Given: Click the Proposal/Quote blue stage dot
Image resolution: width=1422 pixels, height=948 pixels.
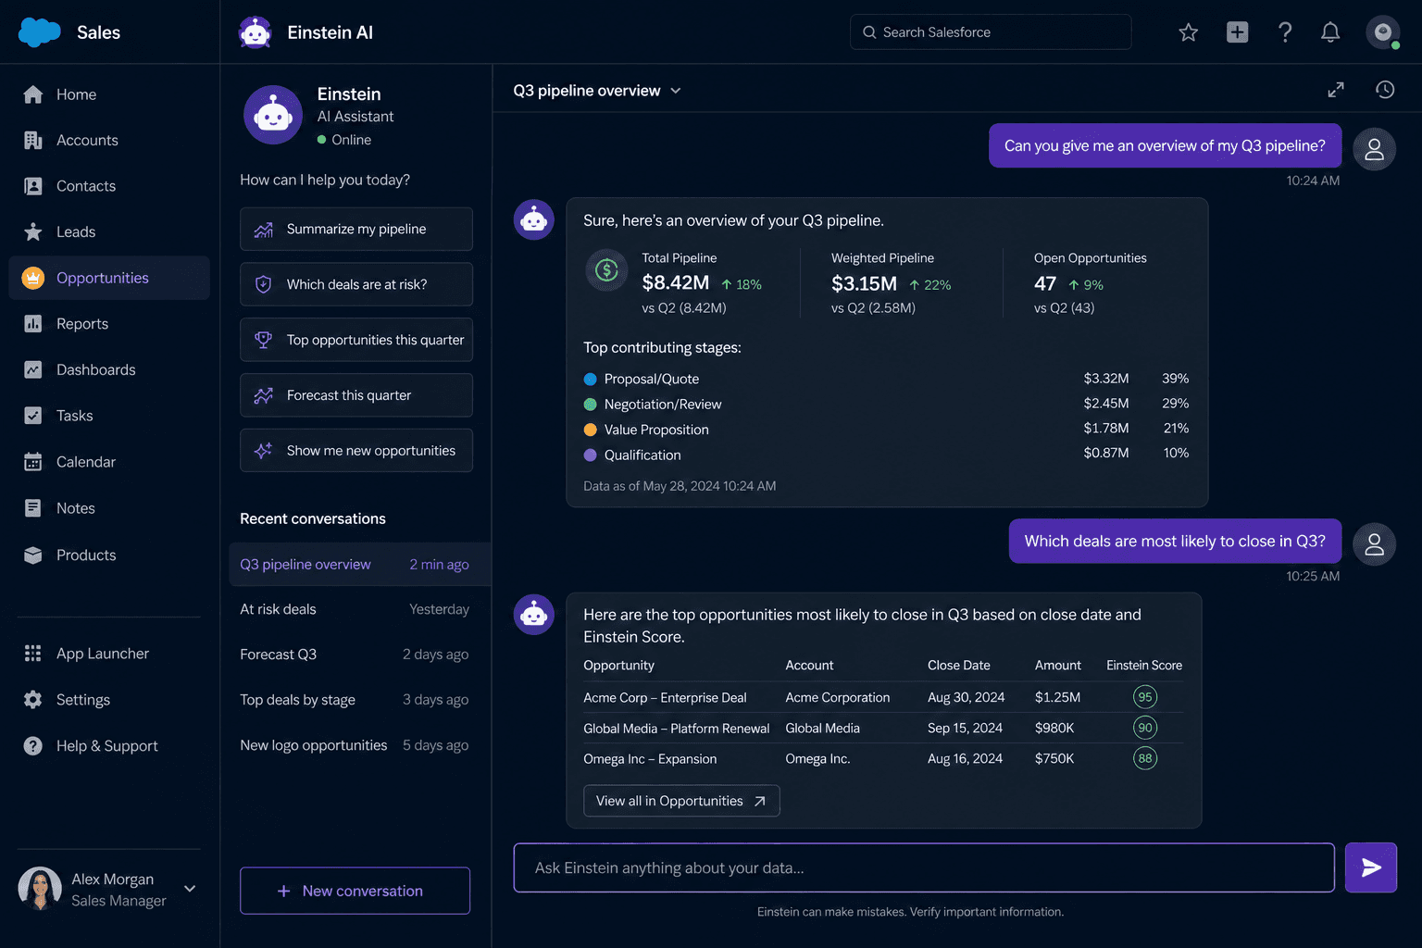Looking at the screenshot, I should [x=590, y=379].
